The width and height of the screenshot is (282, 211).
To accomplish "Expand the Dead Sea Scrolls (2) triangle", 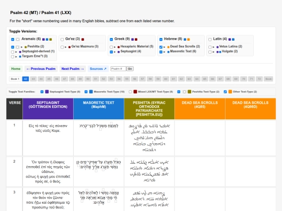I will (x=164, y=47).
